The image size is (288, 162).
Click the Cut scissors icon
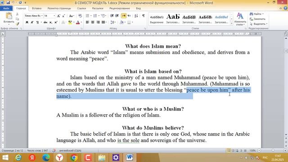click(x=17, y=14)
